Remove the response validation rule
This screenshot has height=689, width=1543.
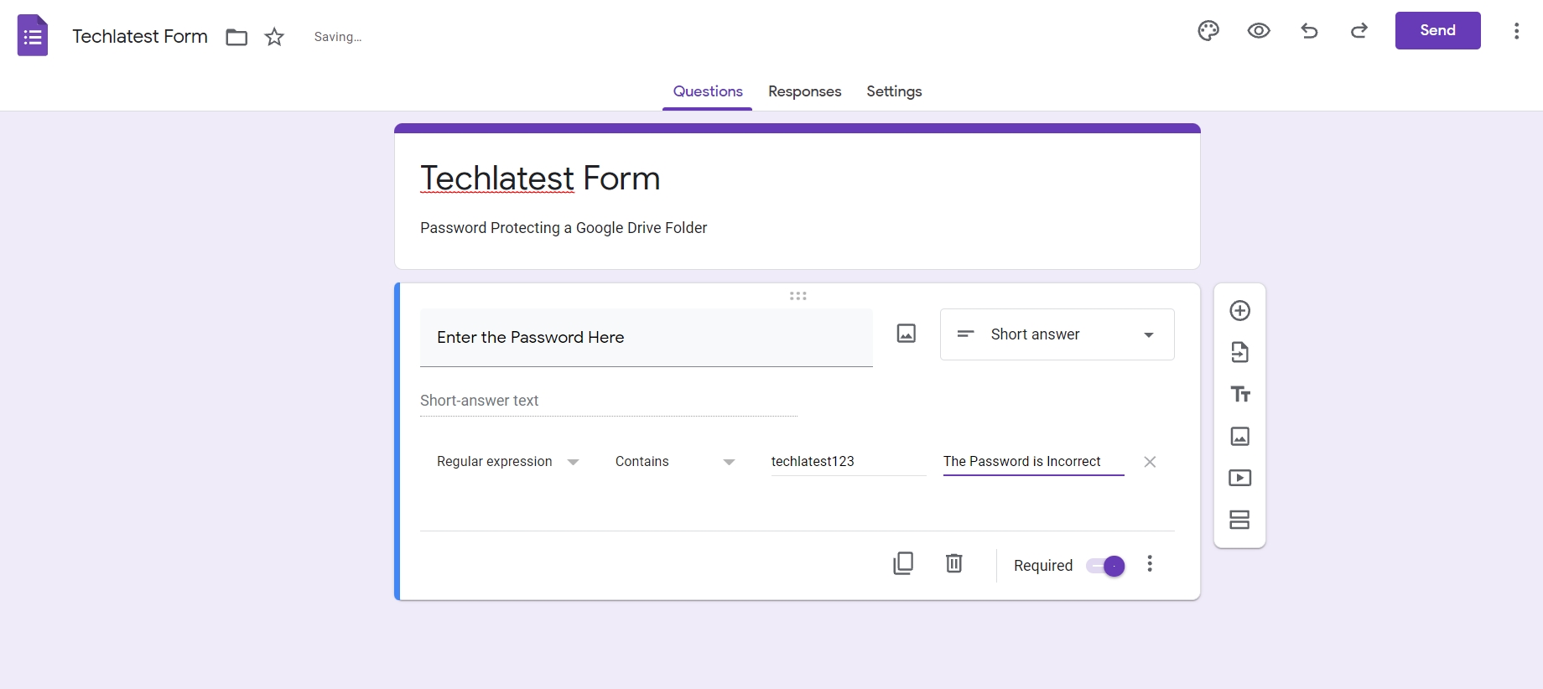click(x=1150, y=462)
